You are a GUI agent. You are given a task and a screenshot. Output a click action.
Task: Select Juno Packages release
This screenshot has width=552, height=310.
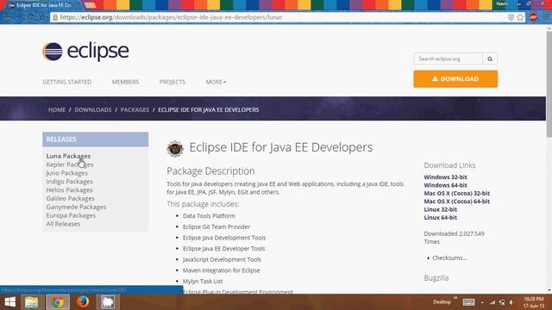67,173
